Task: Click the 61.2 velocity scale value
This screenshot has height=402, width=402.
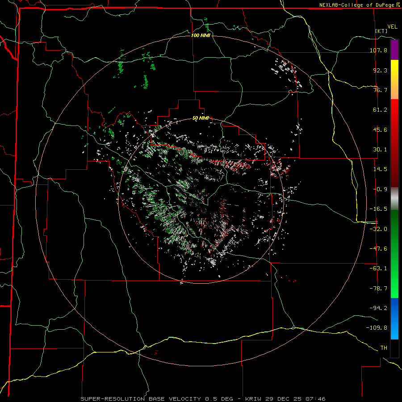Action: 380,110
